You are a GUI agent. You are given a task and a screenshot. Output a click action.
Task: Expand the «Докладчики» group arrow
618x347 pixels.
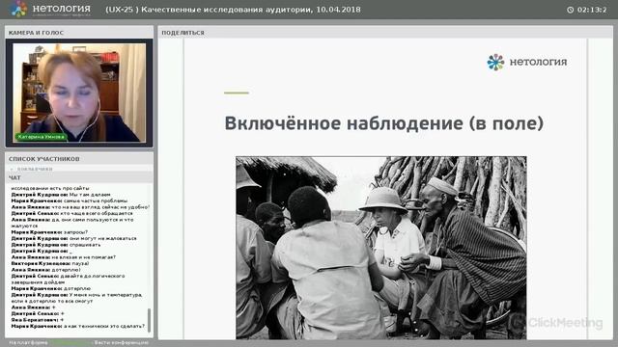tap(12, 170)
